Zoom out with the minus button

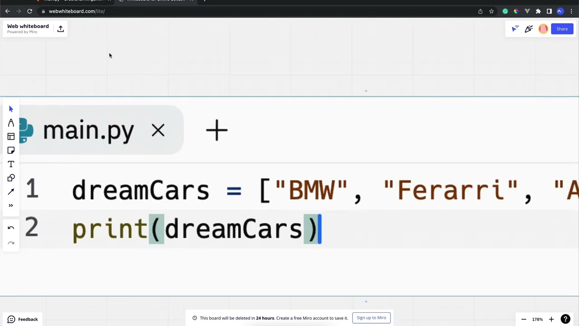click(x=524, y=319)
